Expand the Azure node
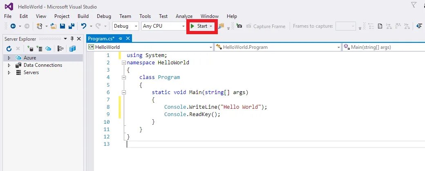The height and width of the screenshot is (171, 425). (x=9, y=58)
